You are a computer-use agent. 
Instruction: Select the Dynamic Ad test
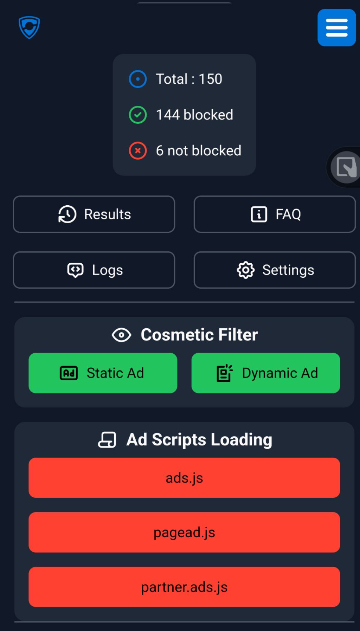[266, 373]
